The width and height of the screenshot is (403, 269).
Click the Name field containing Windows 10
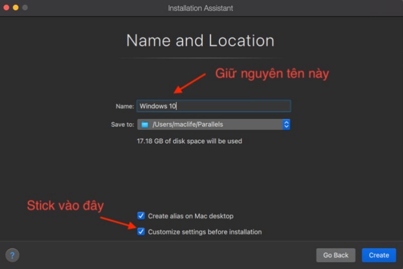[214, 106]
